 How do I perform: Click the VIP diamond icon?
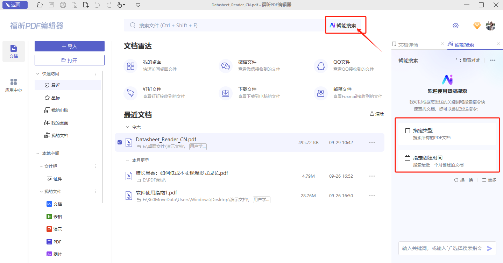click(x=477, y=26)
